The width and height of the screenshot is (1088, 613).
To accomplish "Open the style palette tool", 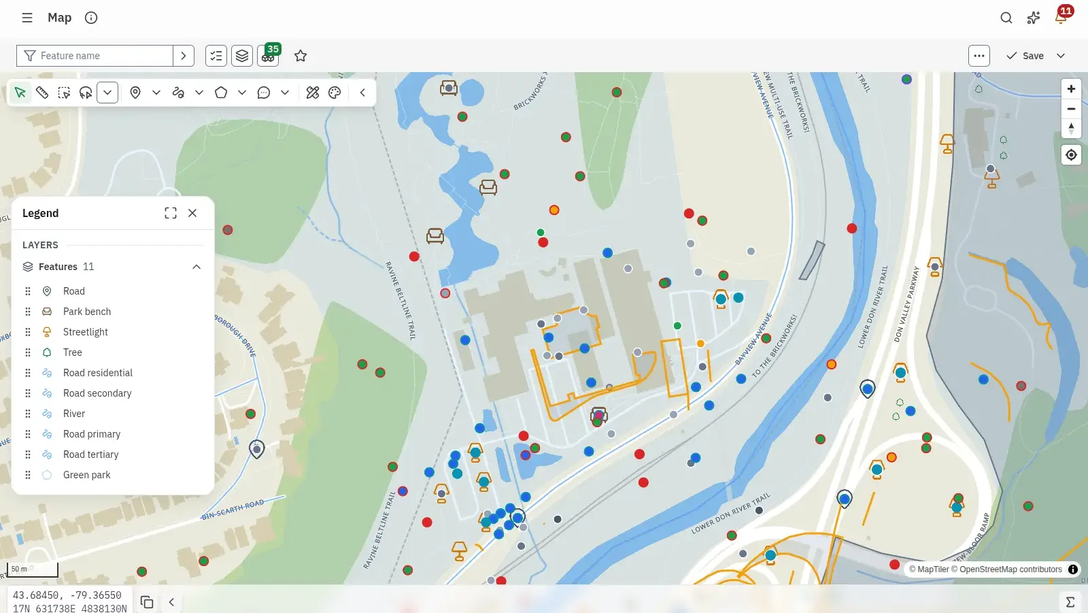I will pos(335,93).
